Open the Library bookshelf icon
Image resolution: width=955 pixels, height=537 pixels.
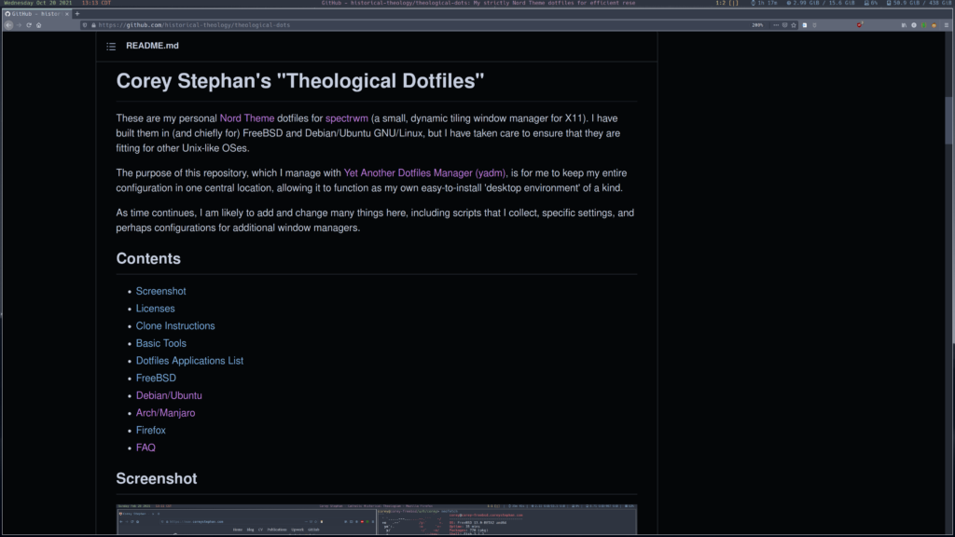click(x=904, y=25)
